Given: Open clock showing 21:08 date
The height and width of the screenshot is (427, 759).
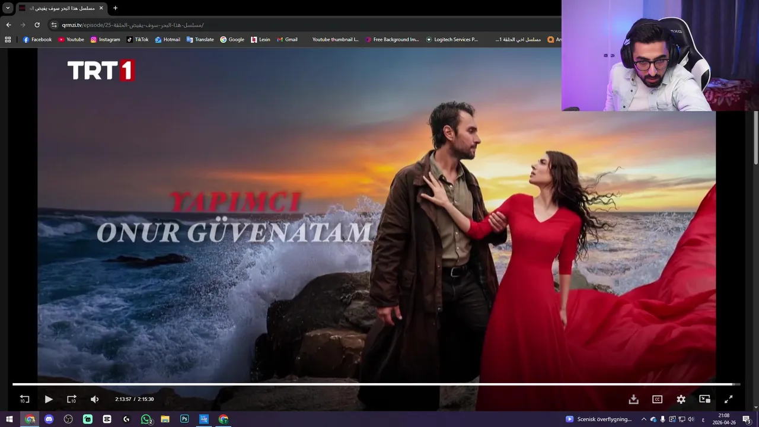Looking at the screenshot, I should click(x=723, y=419).
